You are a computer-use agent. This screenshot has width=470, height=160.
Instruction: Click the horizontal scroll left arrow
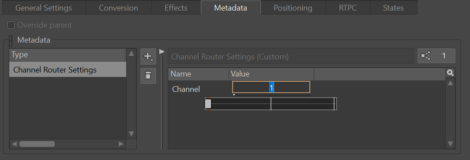[x=14, y=144]
